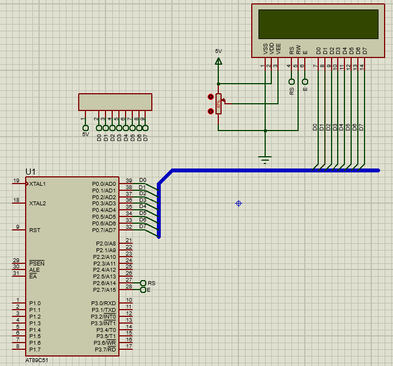Click the upper red potentiometer adjust button
393x366 pixels.
coord(210,97)
